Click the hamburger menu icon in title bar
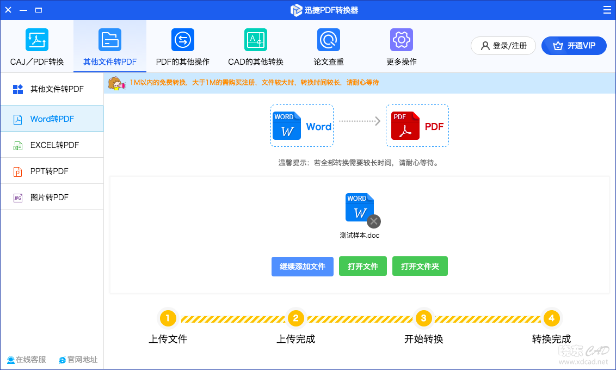 [x=607, y=10]
